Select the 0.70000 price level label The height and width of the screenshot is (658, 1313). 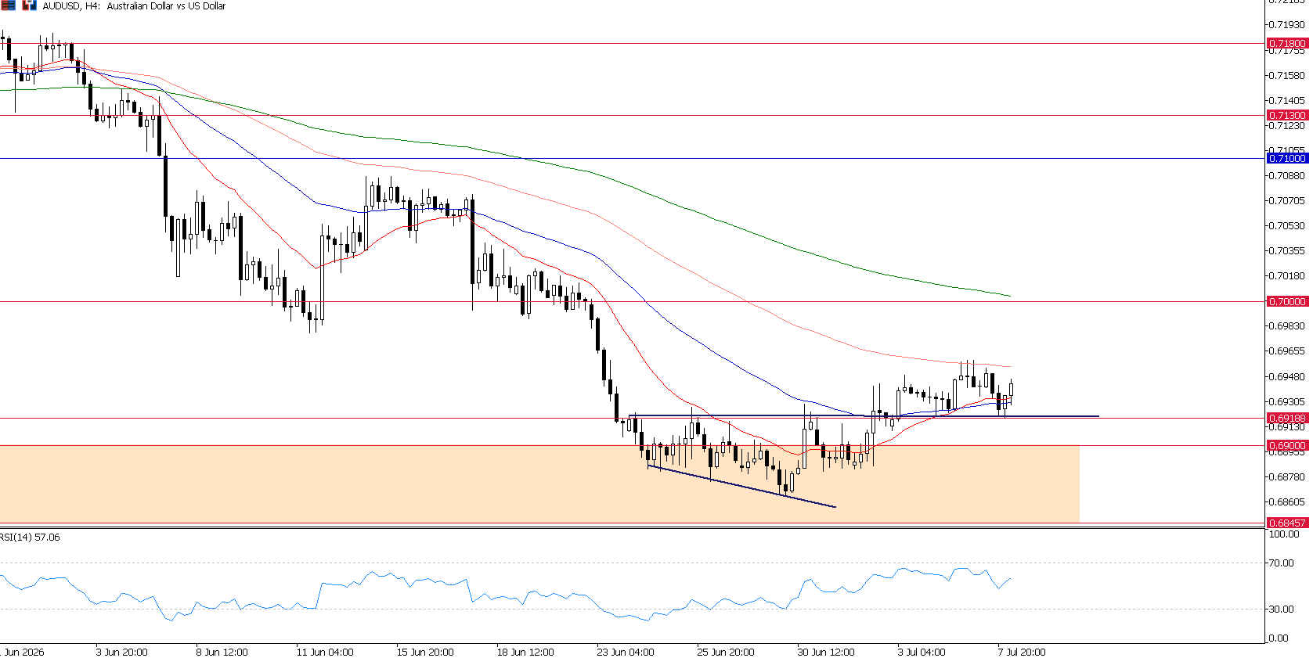tap(1287, 301)
